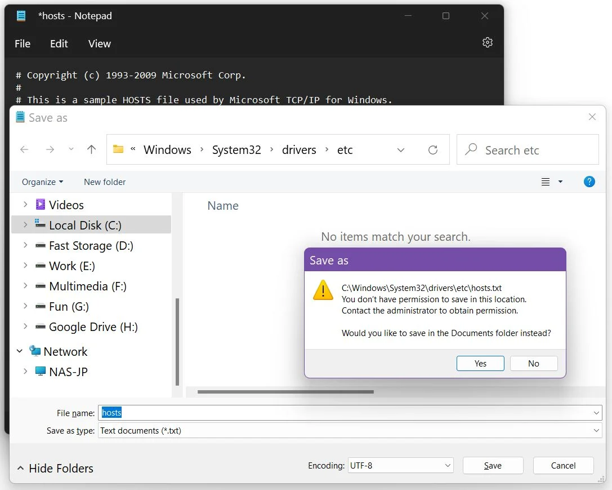Viewport: 612px width, 490px height.
Task: Expand the Fast Storage (D:) node
Action: [25, 245]
